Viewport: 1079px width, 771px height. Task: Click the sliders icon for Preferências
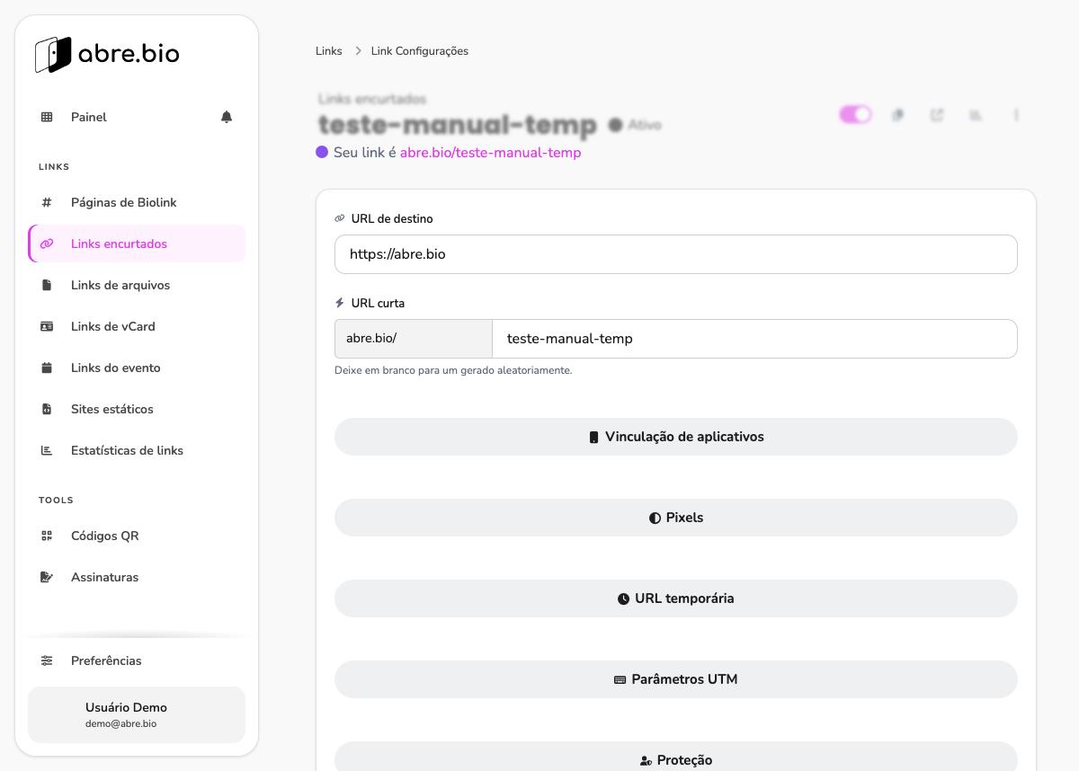(47, 660)
